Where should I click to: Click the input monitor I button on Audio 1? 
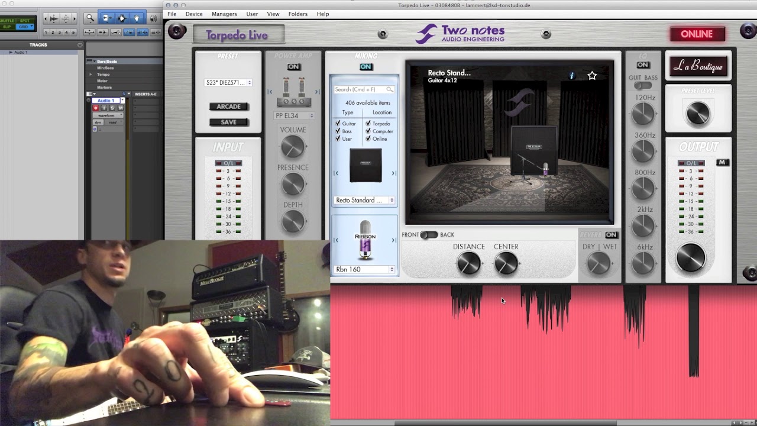click(104, 108)
